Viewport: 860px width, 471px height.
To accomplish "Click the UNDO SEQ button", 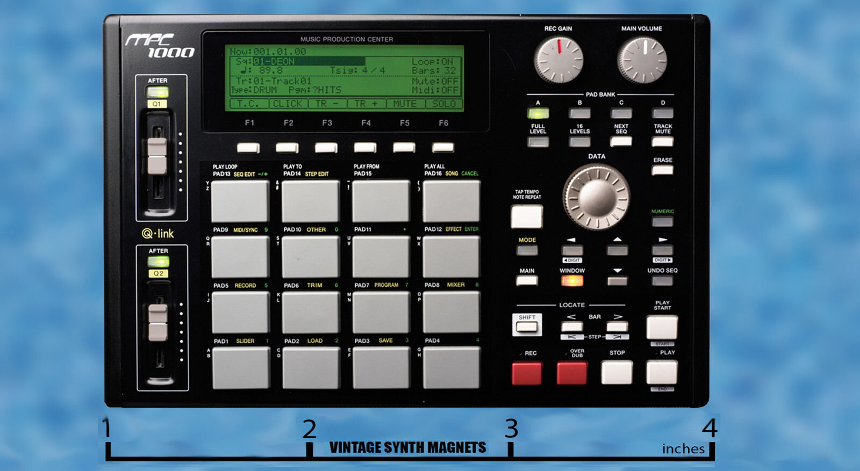I will 662,280.
